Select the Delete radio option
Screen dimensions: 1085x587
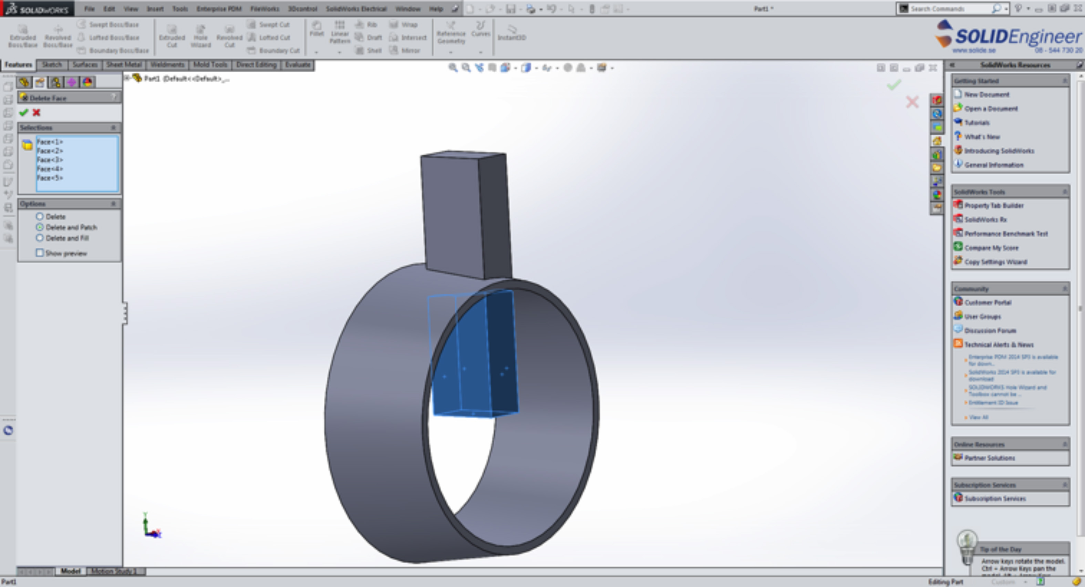click(40, 217)
